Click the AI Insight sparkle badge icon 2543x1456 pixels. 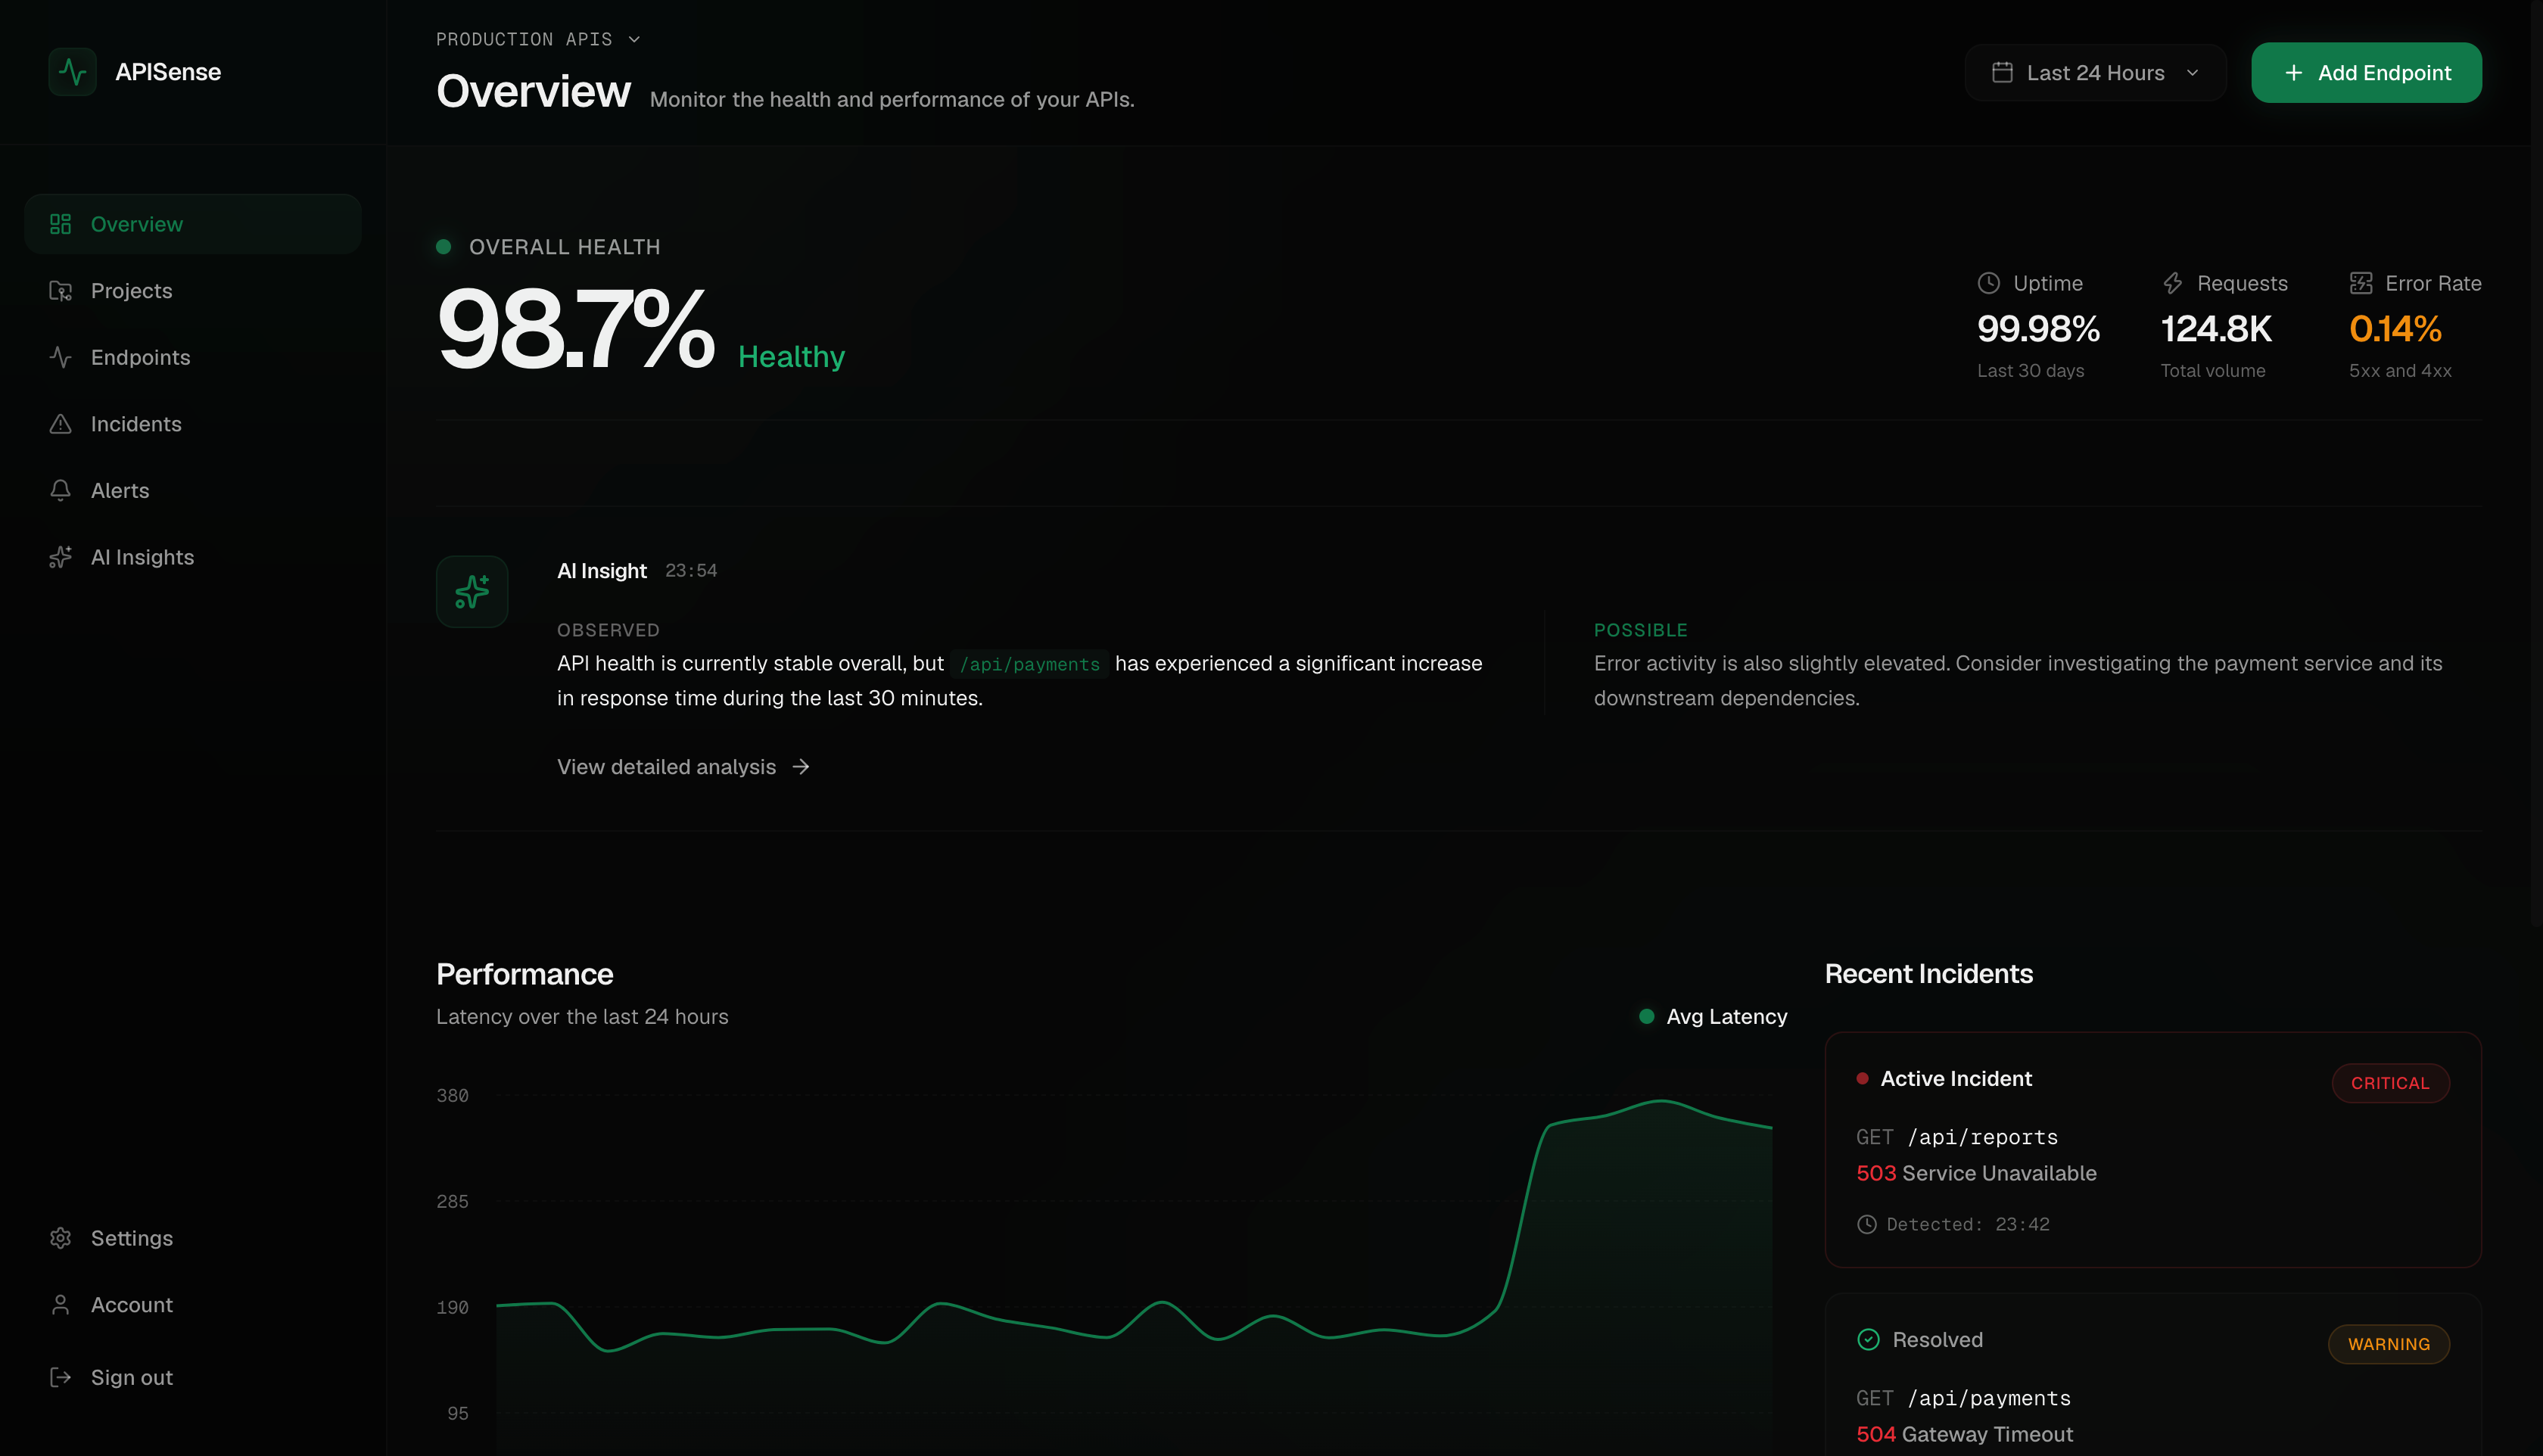pyautogui.click(x=472, y=591)
